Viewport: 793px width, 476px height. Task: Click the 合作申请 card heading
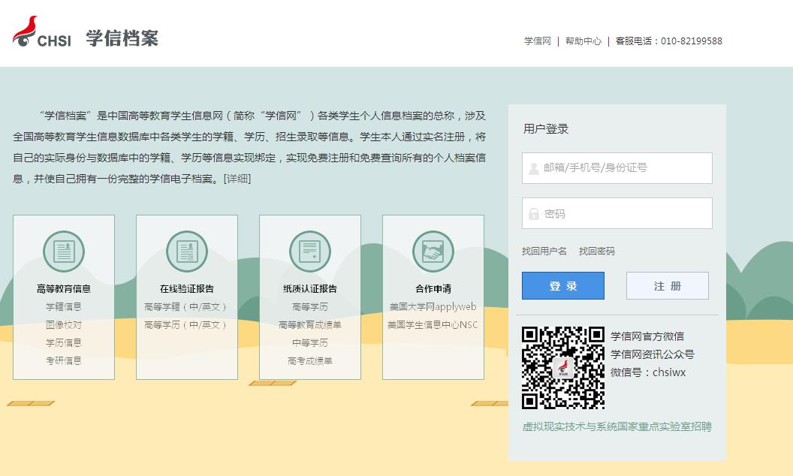433,289
